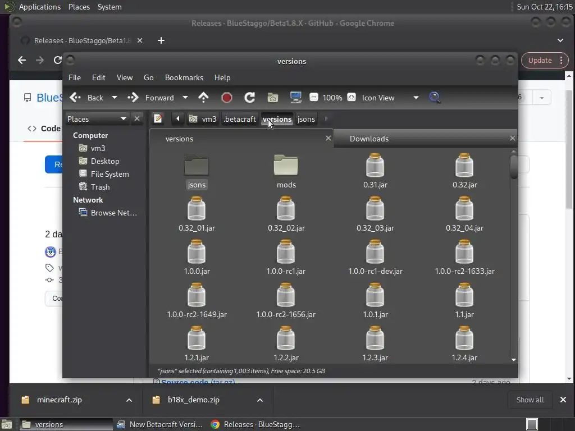Switch to the Downloads tab
The width and height of the screenshot is (575, 431).
[369, 139]
